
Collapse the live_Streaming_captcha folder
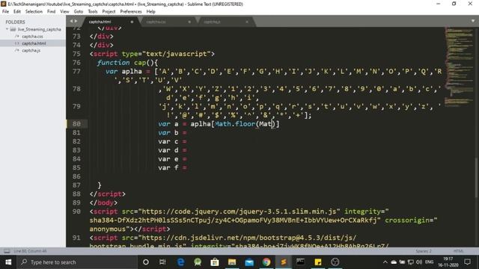point(7,29)
